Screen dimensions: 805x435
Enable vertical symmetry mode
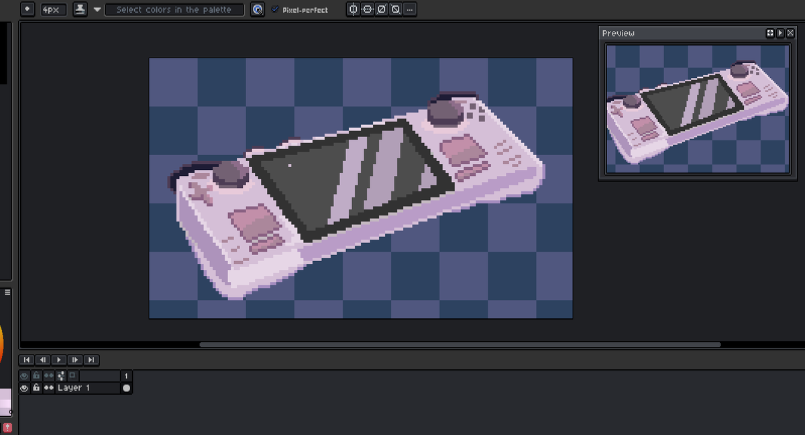pos(354,9)
